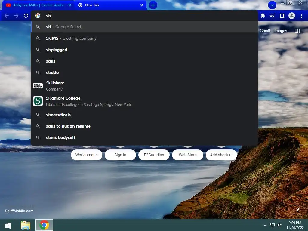This screenshot has width=308, height=231.
Task: Click the address bar showing 'ski'
Action: [x=144, y=16]
